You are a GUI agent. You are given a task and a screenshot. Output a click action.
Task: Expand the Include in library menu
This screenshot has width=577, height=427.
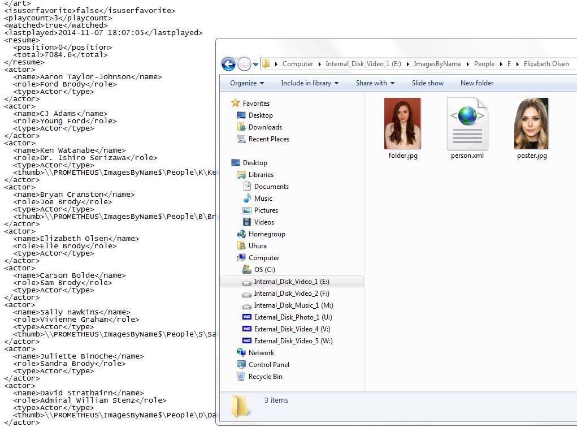click(x=310, y=83)
